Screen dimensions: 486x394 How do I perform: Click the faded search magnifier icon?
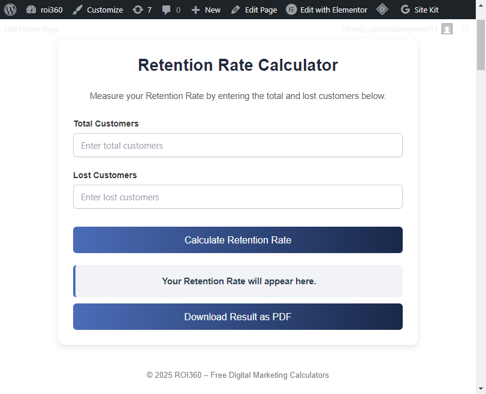pos(466,29)
